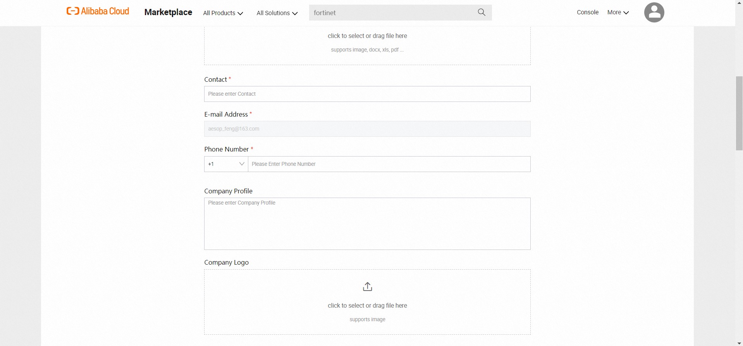Click the Company Profile text area
Image resolution: width=743 pixels, height=346 pixels.
pyautogui.click(x=367, y=224)
